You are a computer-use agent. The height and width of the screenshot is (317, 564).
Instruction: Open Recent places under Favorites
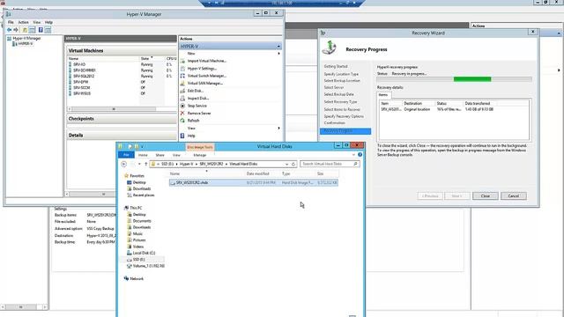click(144, 195)
